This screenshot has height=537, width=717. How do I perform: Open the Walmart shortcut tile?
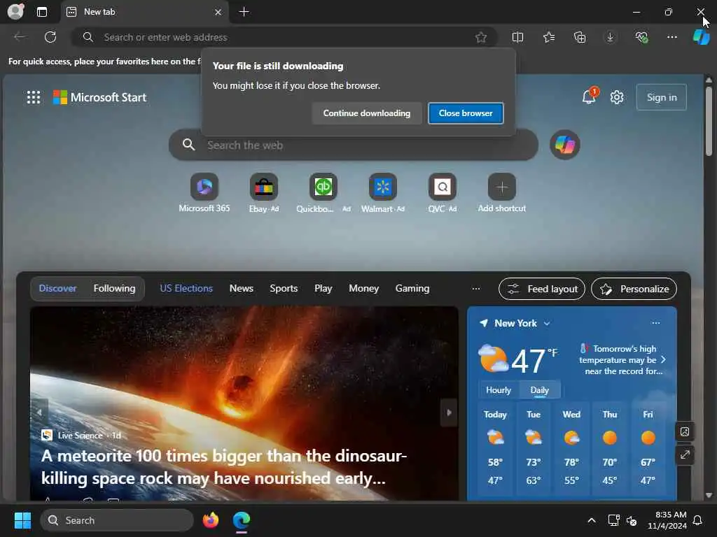click(383, 193)
